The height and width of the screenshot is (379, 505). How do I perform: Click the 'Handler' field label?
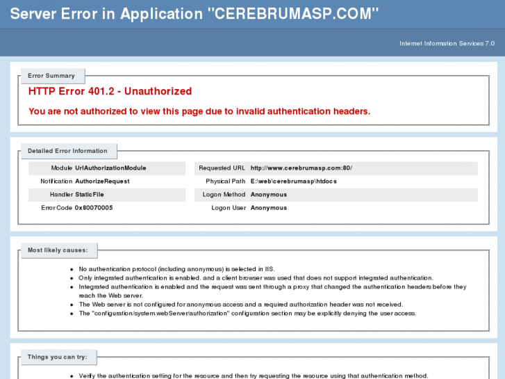61,195
